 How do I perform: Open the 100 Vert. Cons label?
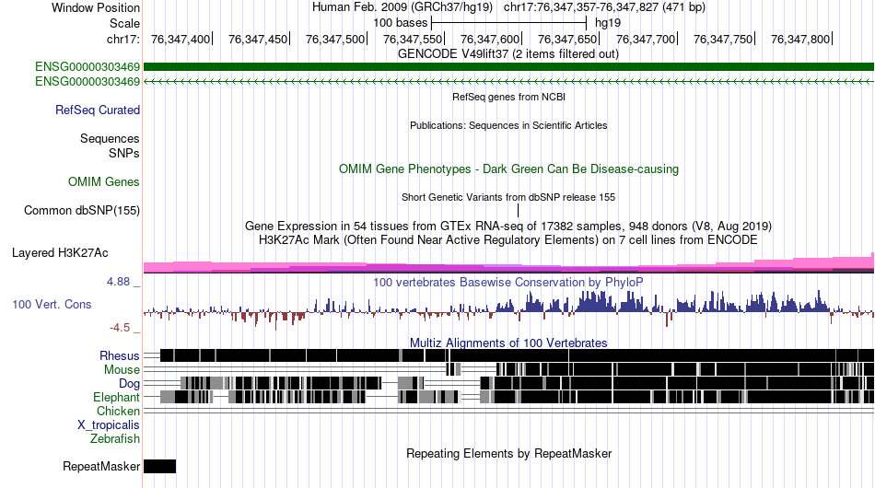click(52, 304)
